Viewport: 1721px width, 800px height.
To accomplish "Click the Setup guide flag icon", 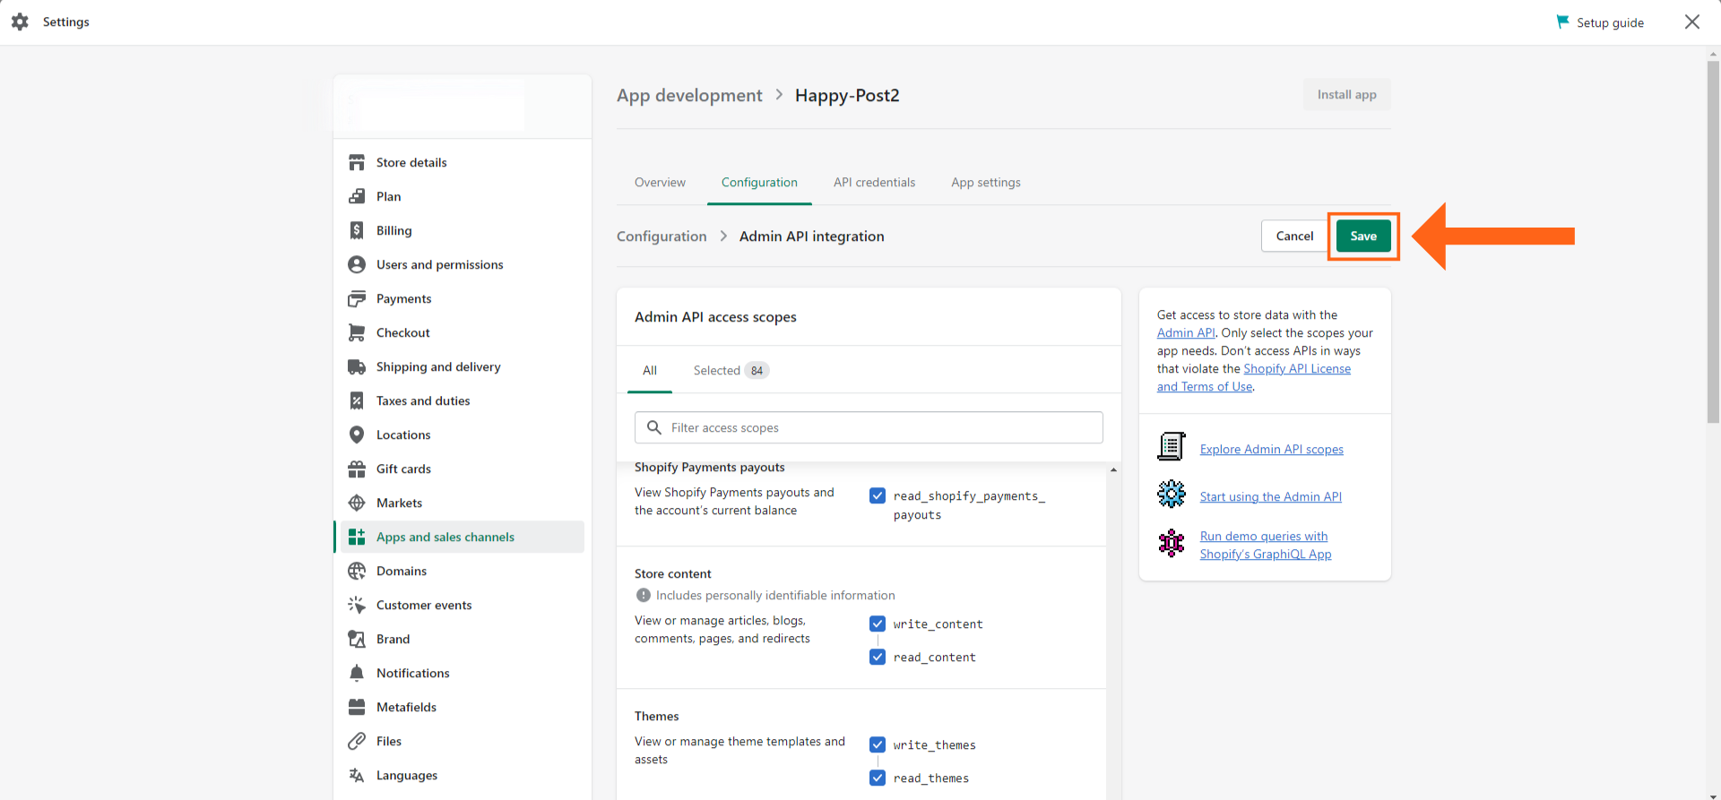I will [1562, 22].
